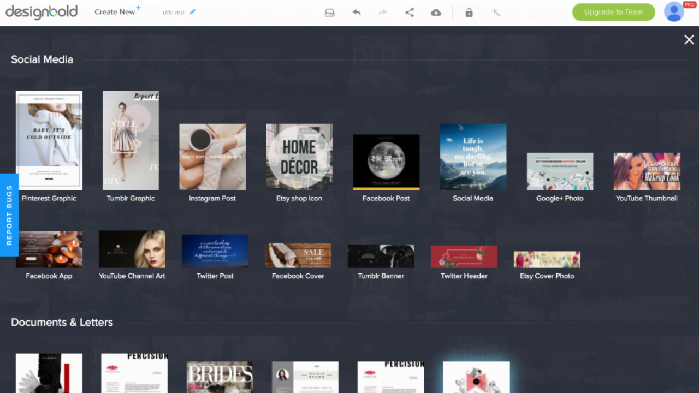This screenshot has height=393, width=699.
Task: Click the 'YouTube Channel Art' label
Action: click(132, 276)
